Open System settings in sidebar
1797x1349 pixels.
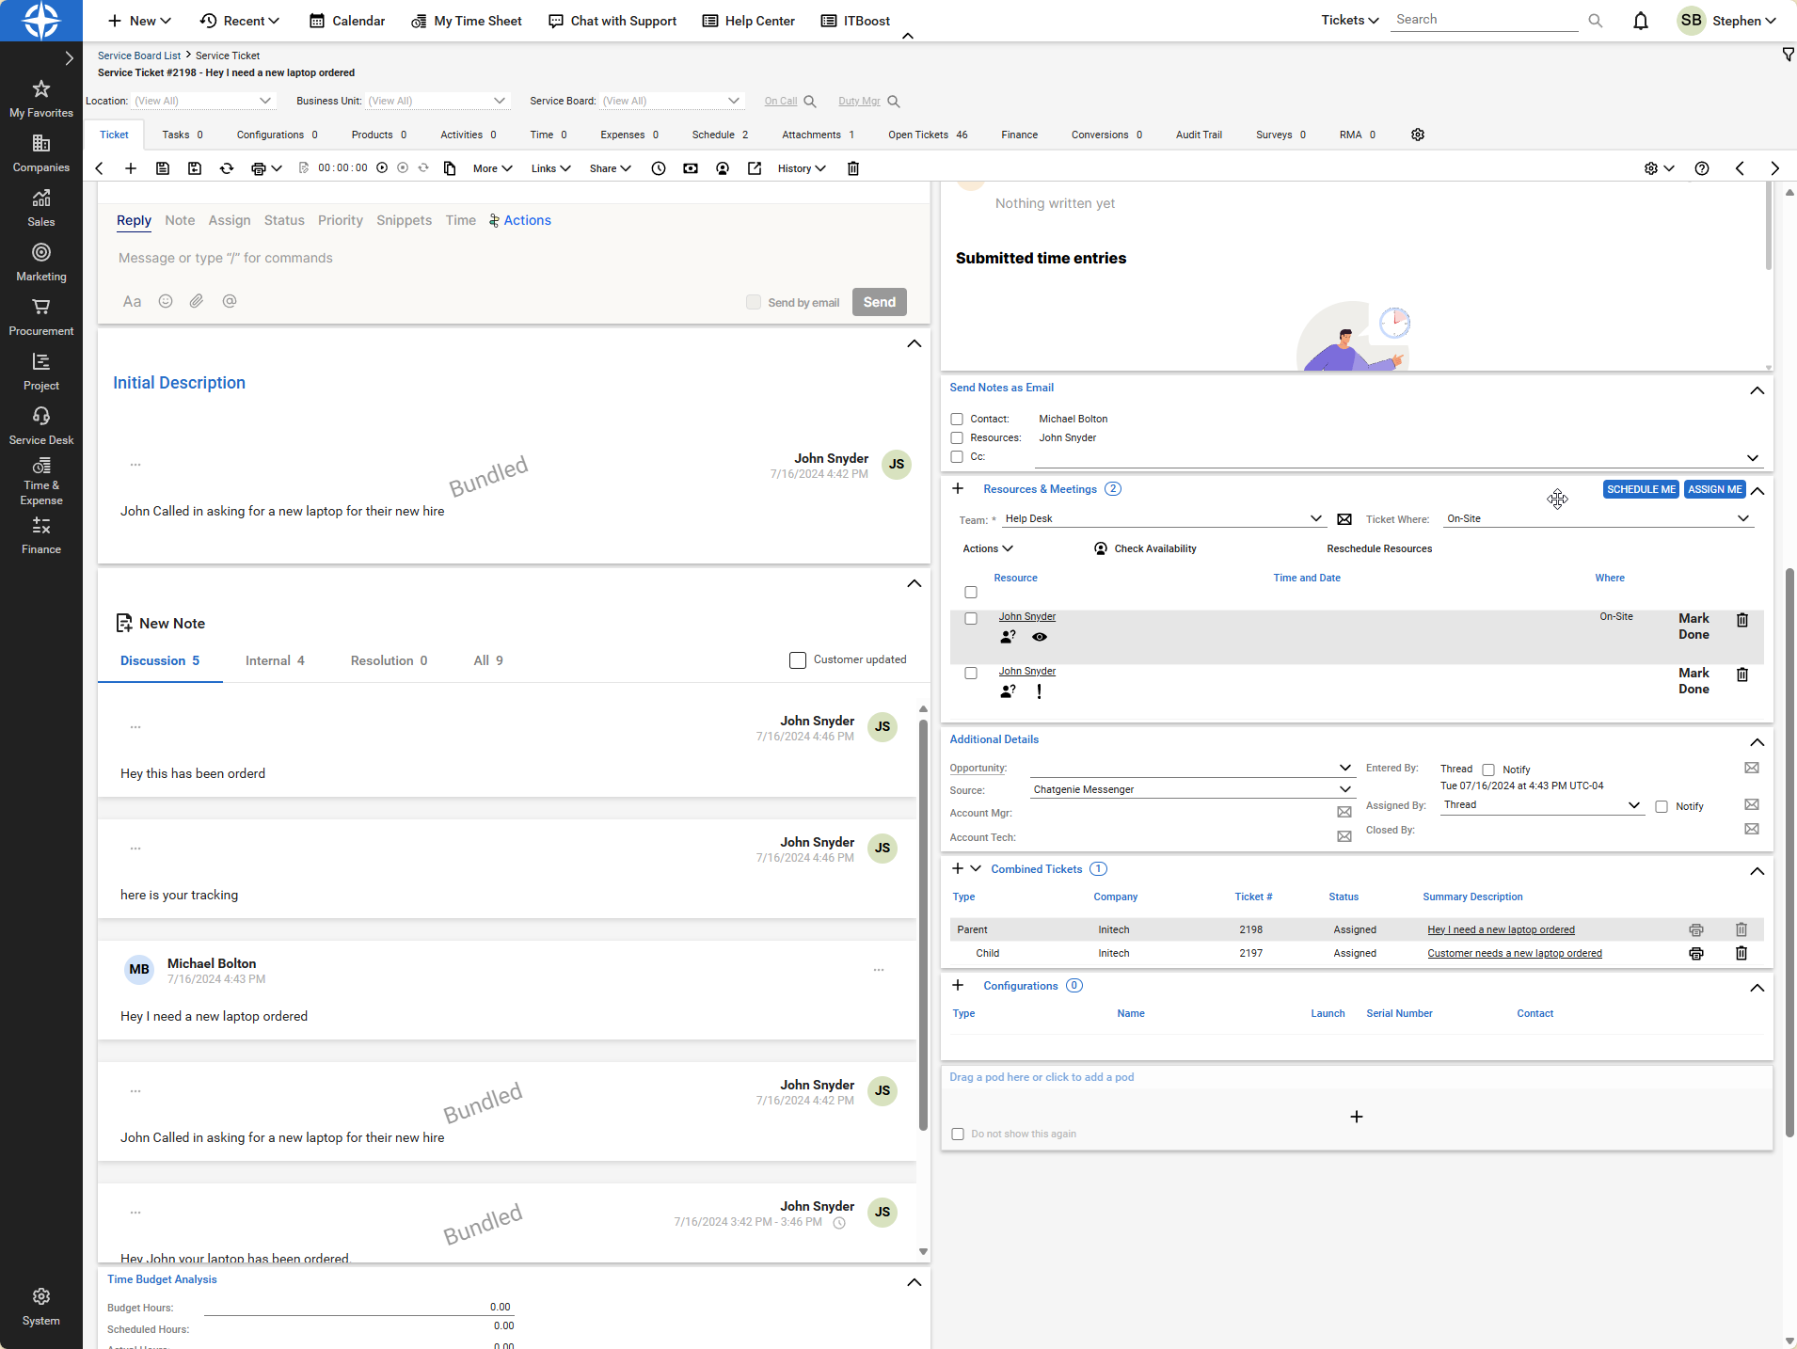click(x=41, y=1308)
